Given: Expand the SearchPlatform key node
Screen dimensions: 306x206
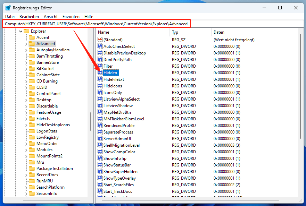Looking at the screenshot, I should (26, 188).
